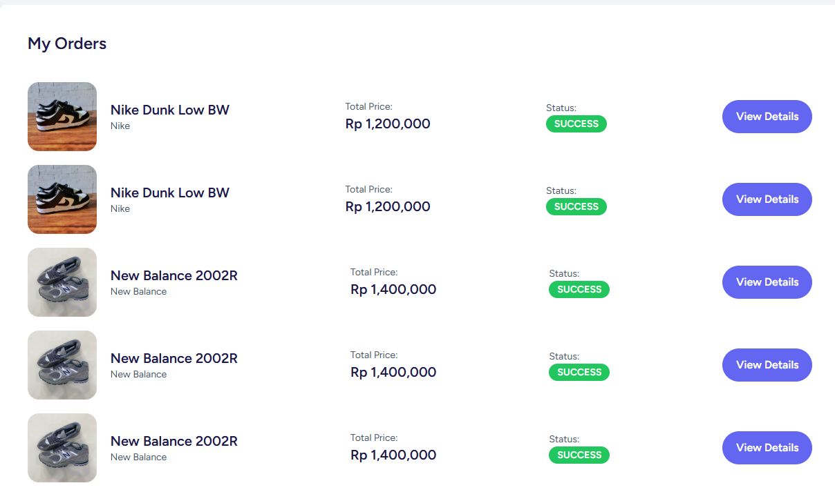Image resolution: width=835 pixels, height=492 pixels.
Task: Click View Details for the first Nike order
Action: [767, 117]
